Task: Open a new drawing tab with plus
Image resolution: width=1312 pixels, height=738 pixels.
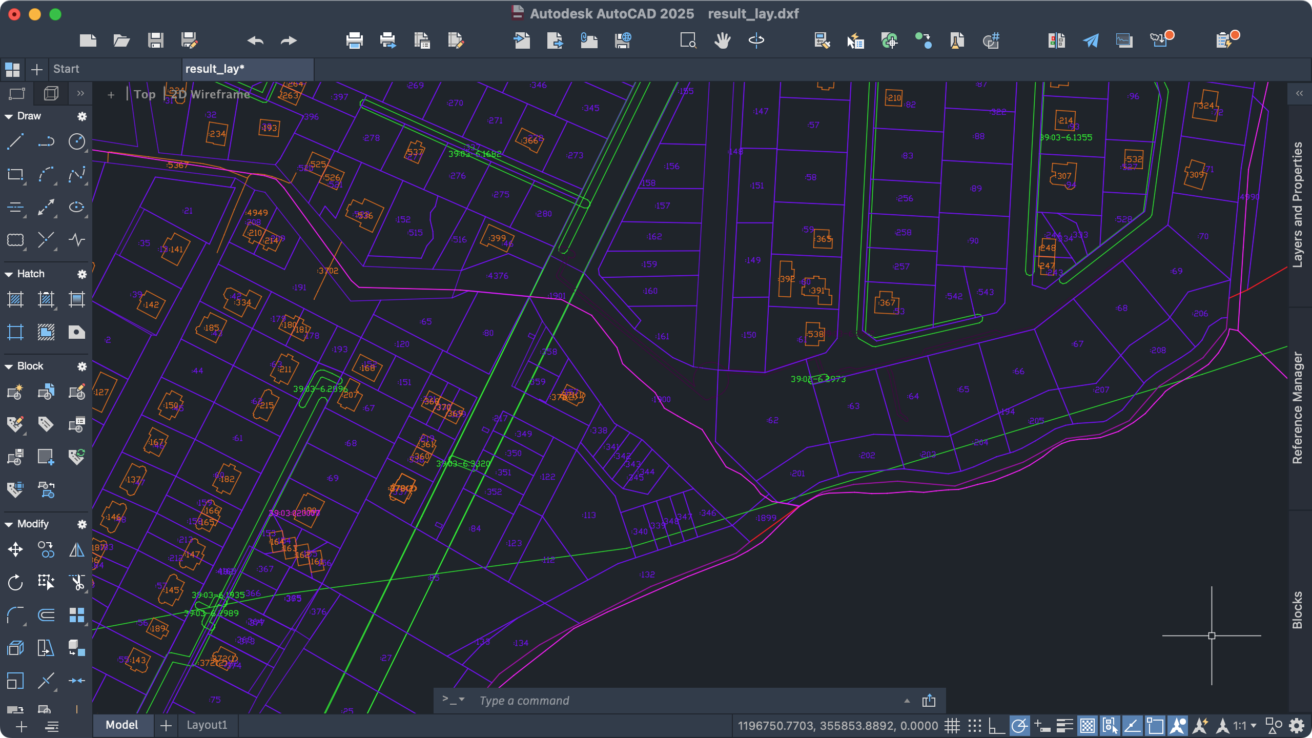Action: coord(37,69)
